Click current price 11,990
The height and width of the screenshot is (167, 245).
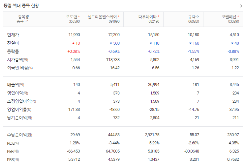(x=74, y=35)
